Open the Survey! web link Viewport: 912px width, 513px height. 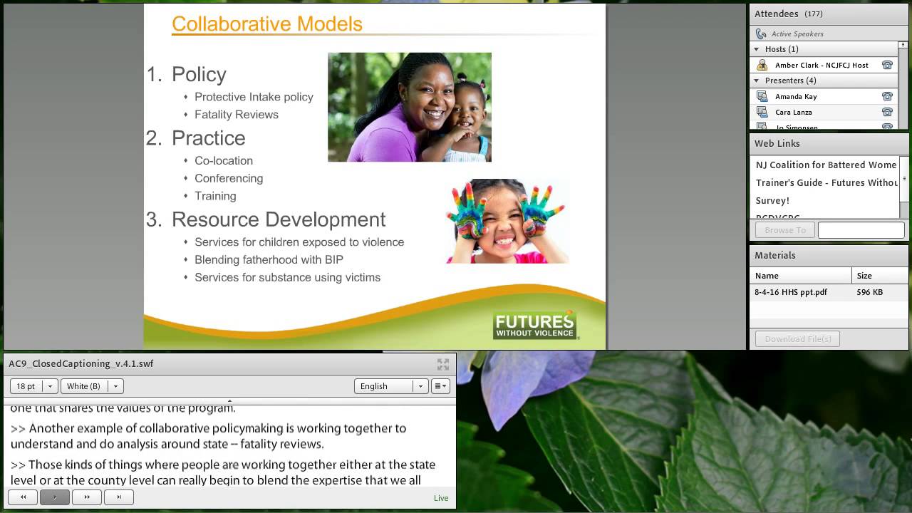point(772,200)
